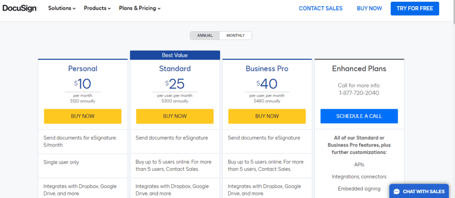Click 'Send documents for eSignature: 5/month' text
The height and width of the screenshot is (198, 455).
[x=80, y=142]
